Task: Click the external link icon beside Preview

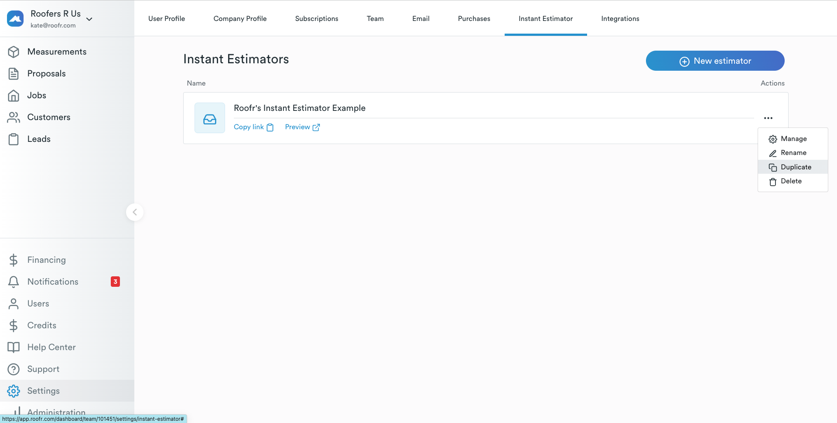Action: tap(316, 127)
